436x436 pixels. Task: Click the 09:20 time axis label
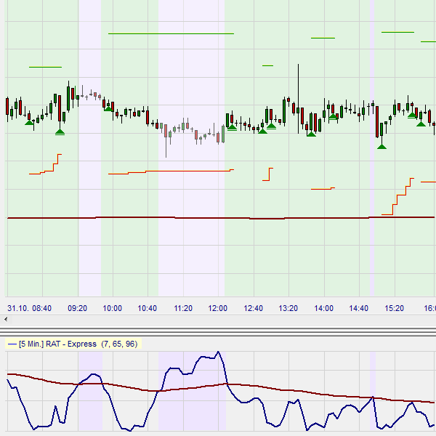pyautogui.click(x=78, y=308)
